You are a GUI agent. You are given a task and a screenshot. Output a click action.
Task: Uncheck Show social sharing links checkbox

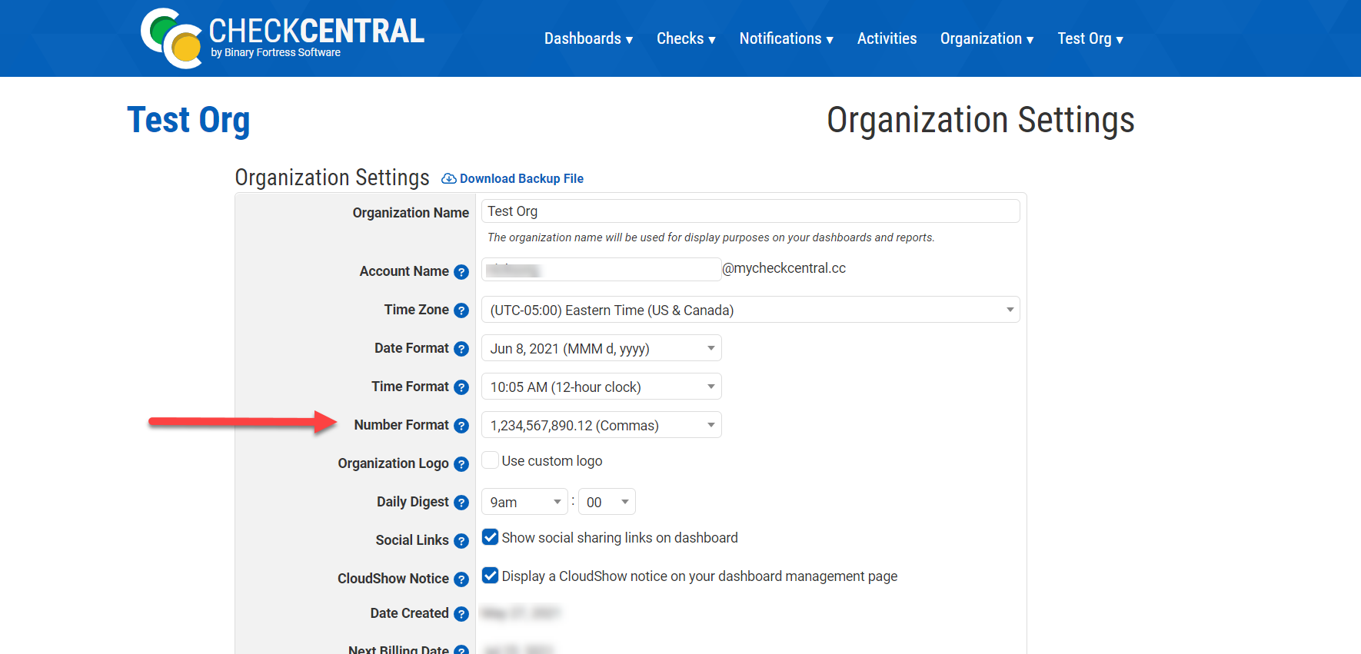point(490,537)
